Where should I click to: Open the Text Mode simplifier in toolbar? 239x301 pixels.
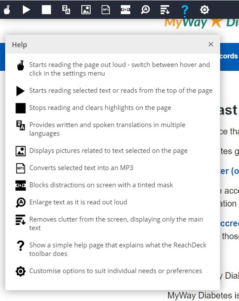[165, 10]
